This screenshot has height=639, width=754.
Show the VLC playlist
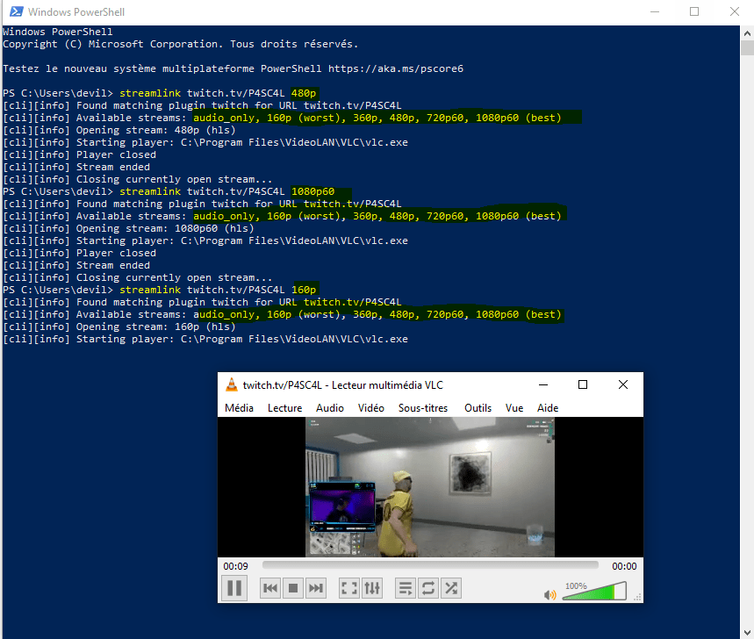pyautogui.click(x=405, y=588)
